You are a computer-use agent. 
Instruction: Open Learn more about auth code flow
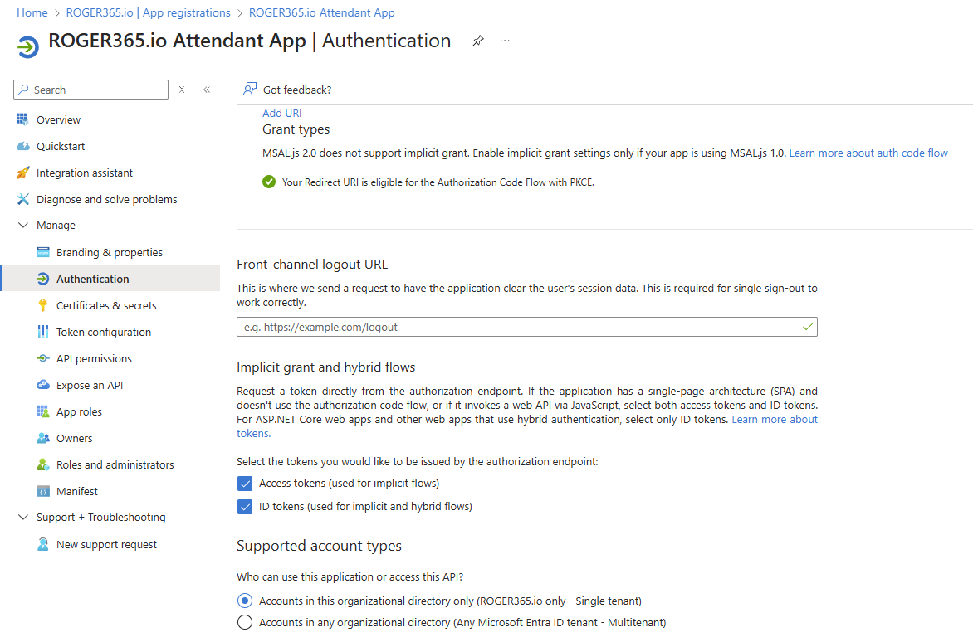(x=868, y=153)
